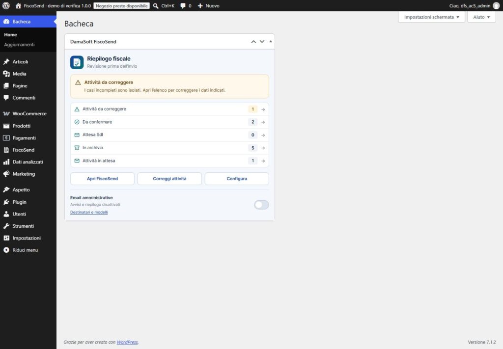
Task: Click the Commenti bubble icon in sidebar
Action: (6, 98)
